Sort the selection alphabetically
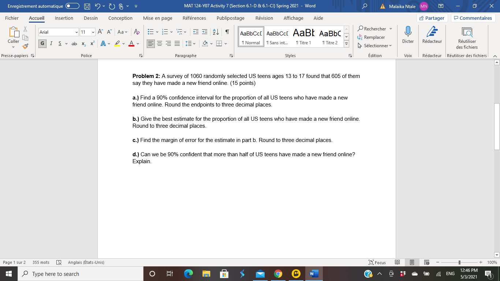500x281 pixels. click(216, 32)
